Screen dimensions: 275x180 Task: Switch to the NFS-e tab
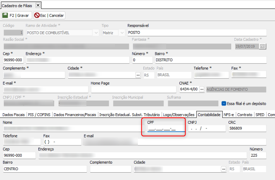[229, 114]
